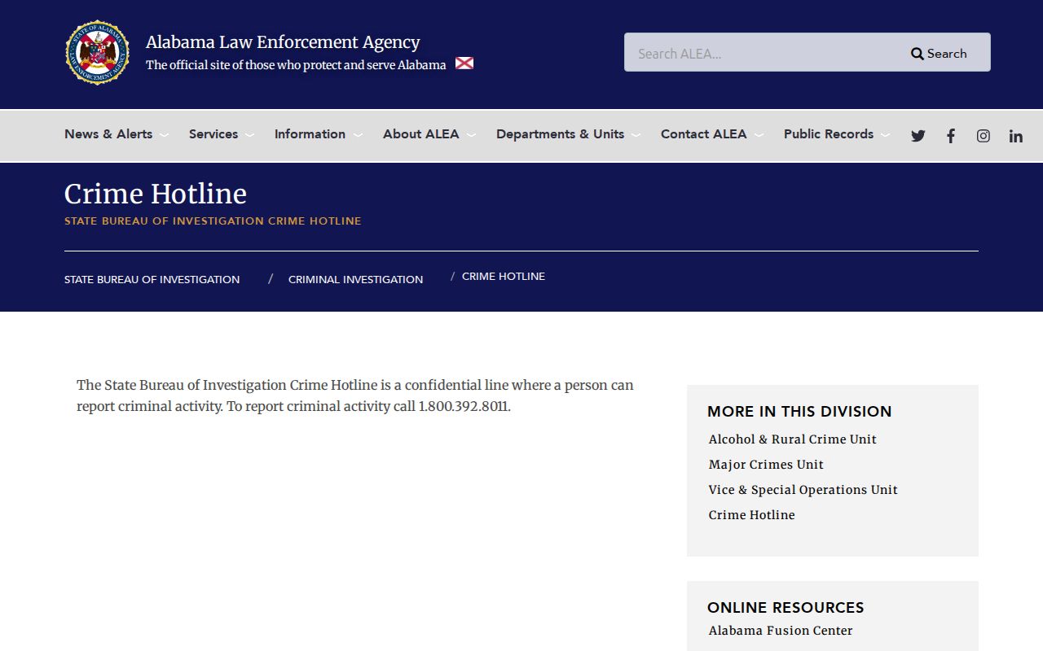Expand the Departments & Units menu
This screenshot has width=1043, height=651.
coord(568,134)
